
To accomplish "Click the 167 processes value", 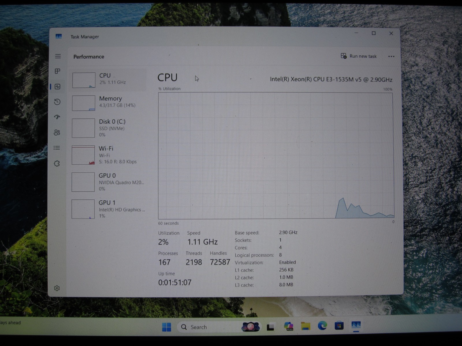I will [x=164, y=262].
